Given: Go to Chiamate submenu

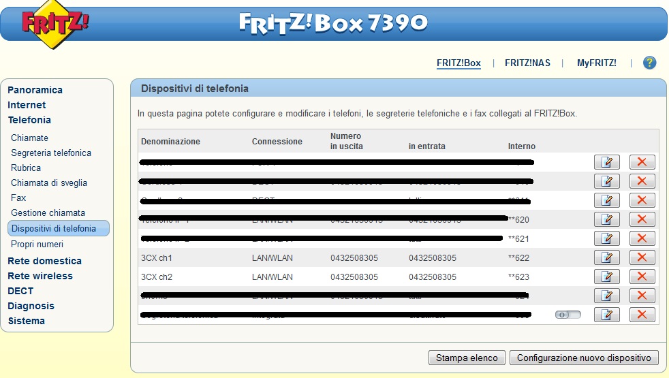Looking at the screenshot, I should [x=29, y=138].
